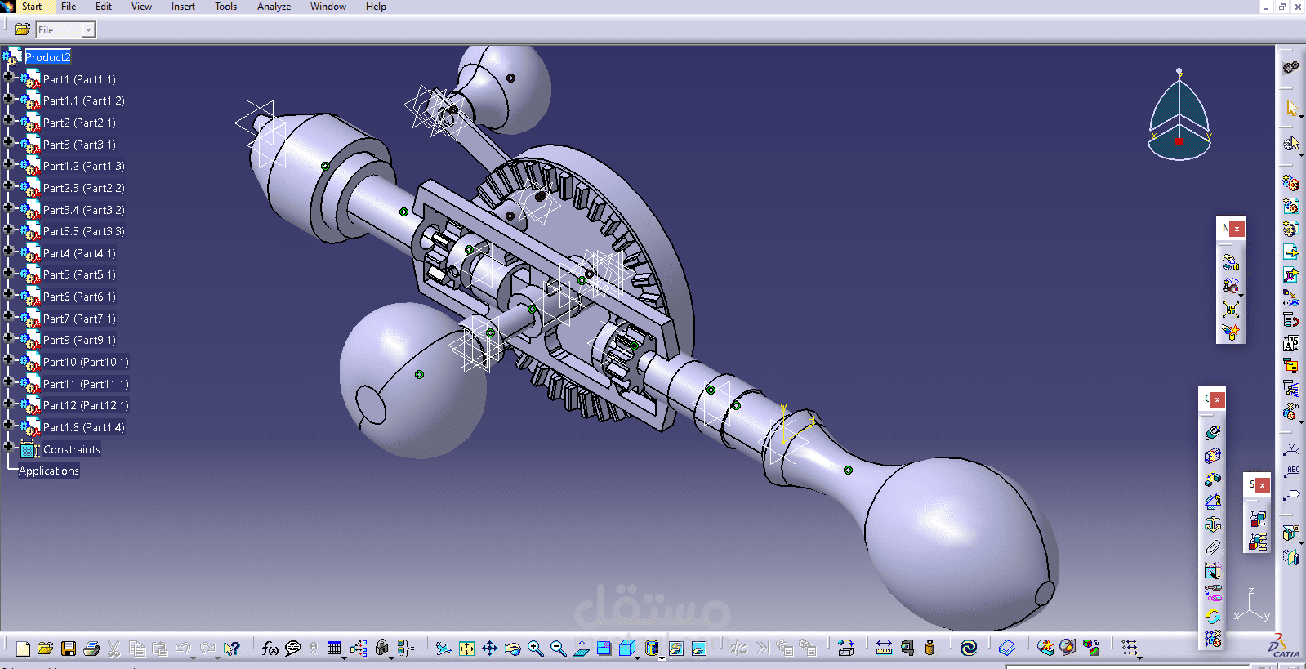Open the Tools menu
Viewport: 1306px width, 669px height.
(x=225, y=7)
